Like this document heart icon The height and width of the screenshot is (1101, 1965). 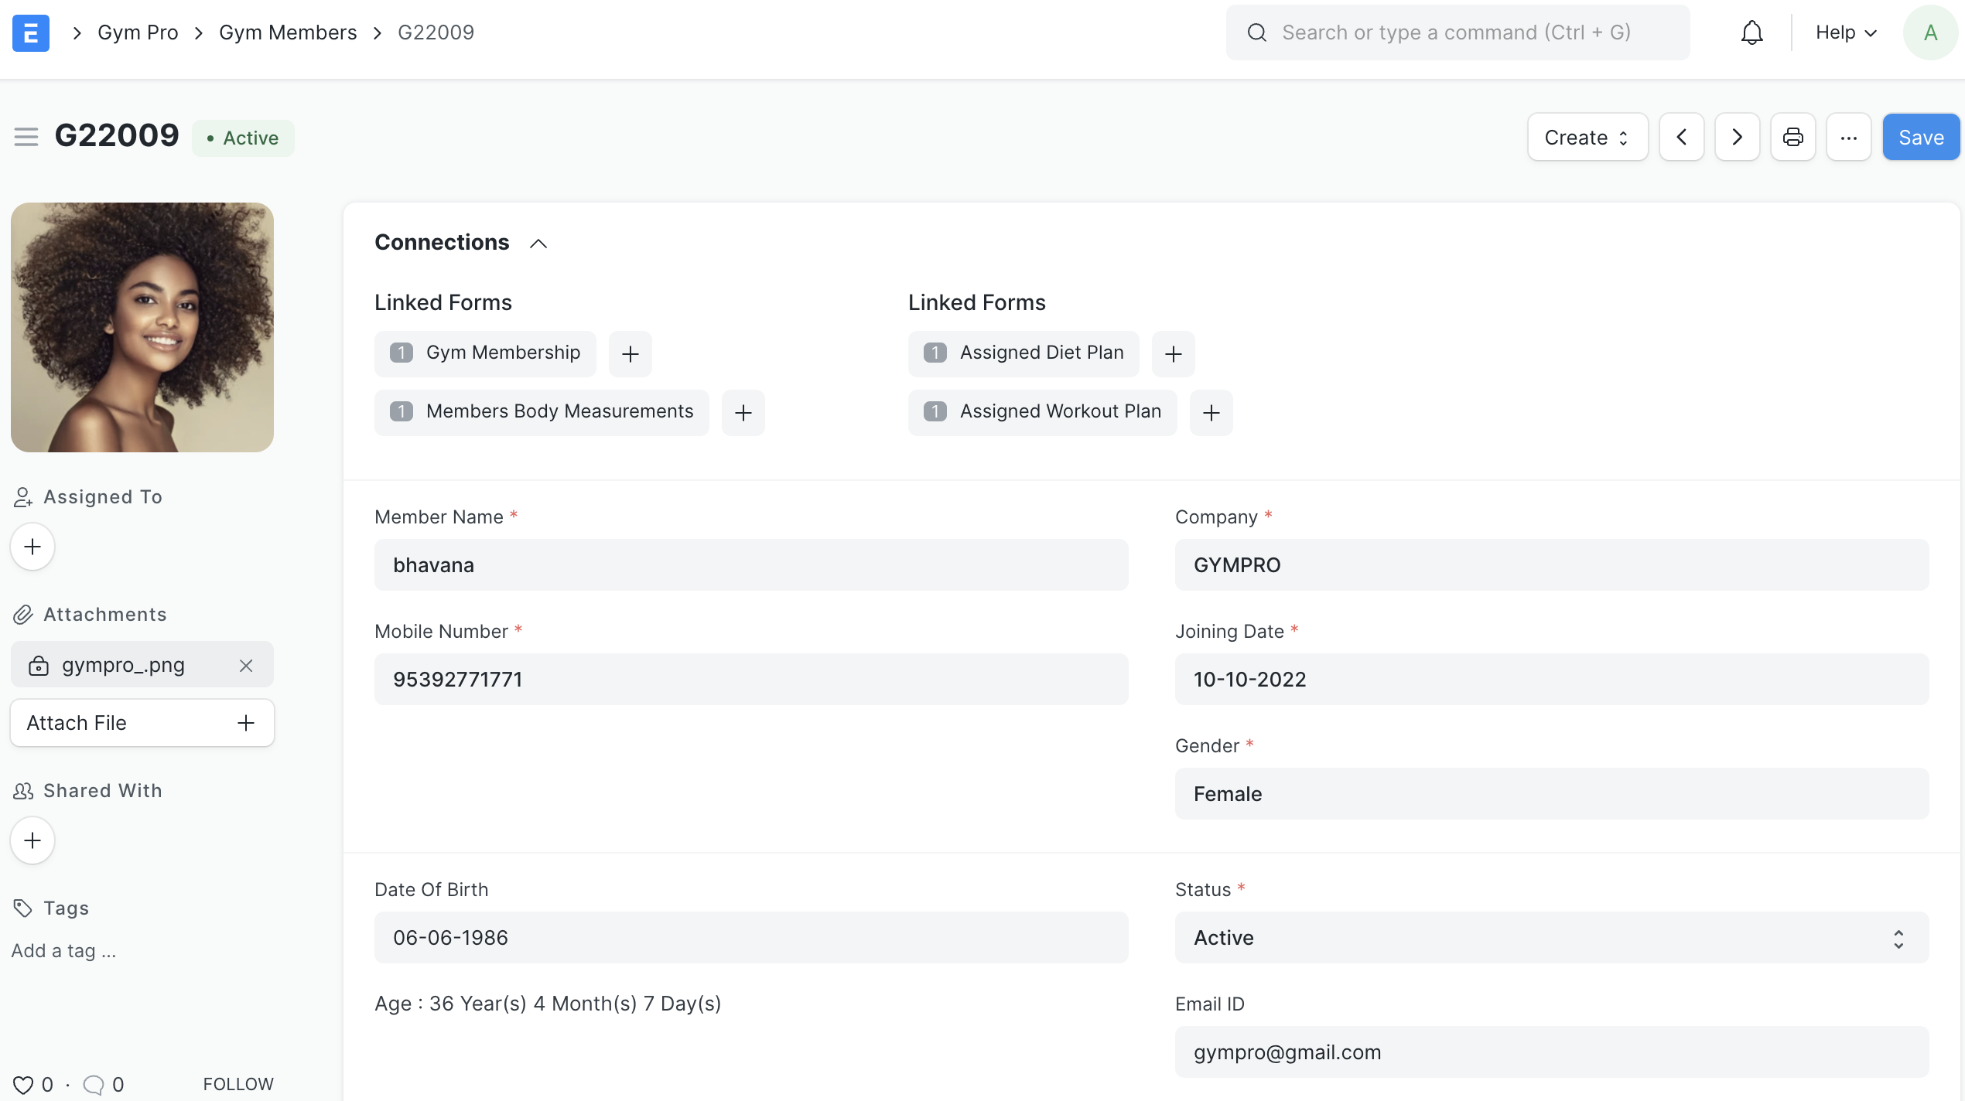click(x=23, y=1085)
